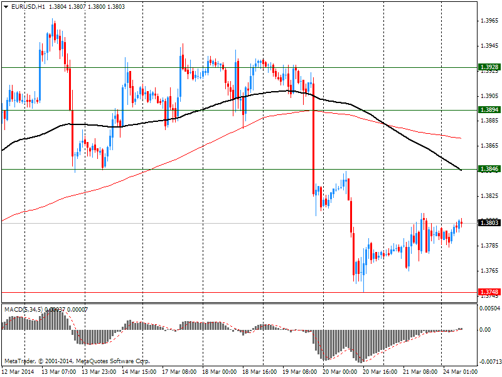Click the 19 Mar 08:00 time label
Viewport: 502px width, 377px height.
tap(300, 372)
